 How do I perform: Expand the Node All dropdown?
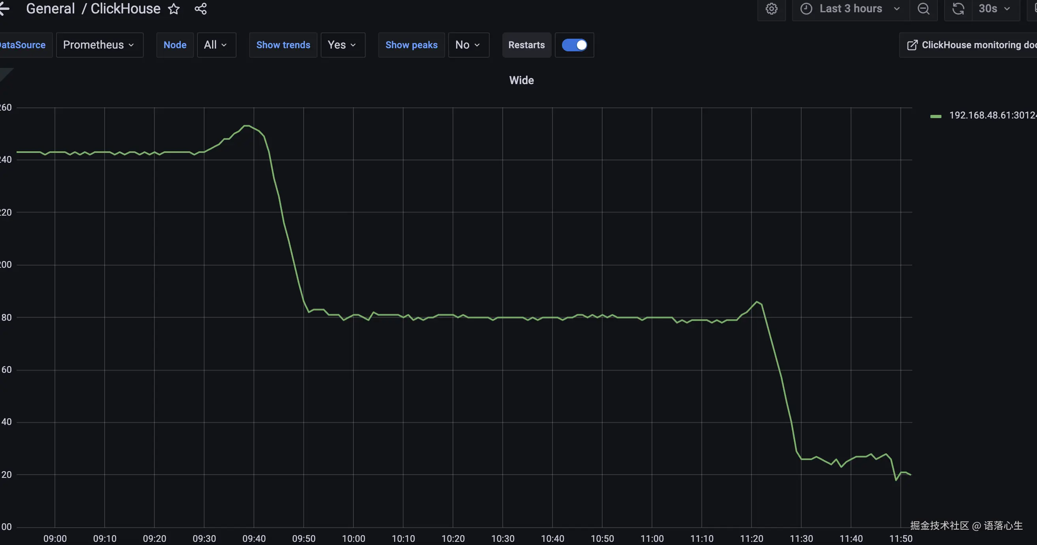(x=216, y=45)
